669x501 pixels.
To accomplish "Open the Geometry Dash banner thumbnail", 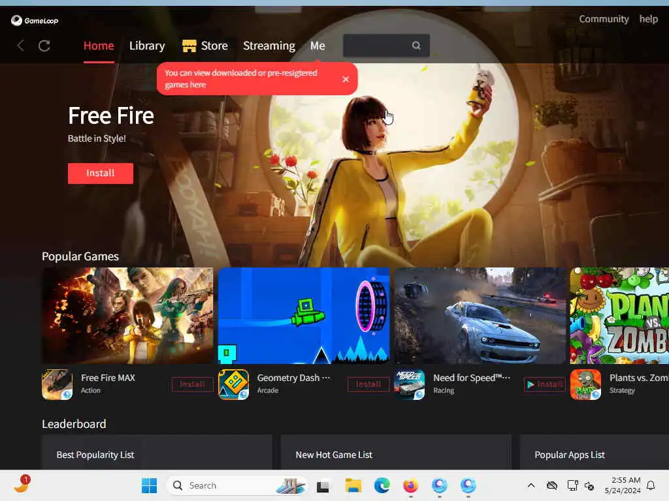I will pyautogui.click(x=304, y=316).
